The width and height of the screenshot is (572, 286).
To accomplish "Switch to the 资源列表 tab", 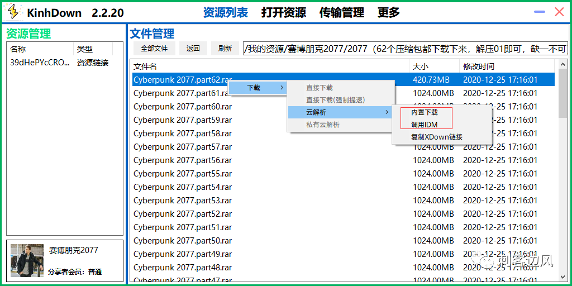I will pyautogui.click(x=226, y=12).
